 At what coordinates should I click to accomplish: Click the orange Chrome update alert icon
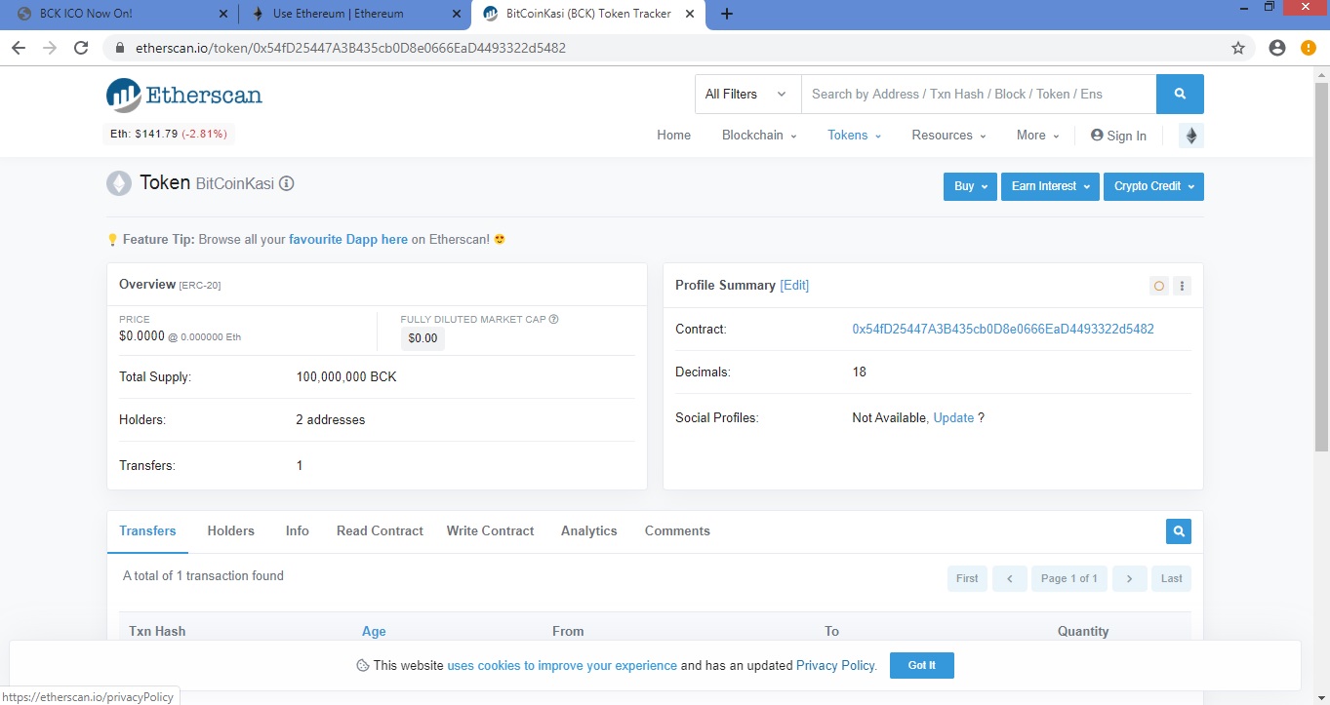[x=1309, y=48]
